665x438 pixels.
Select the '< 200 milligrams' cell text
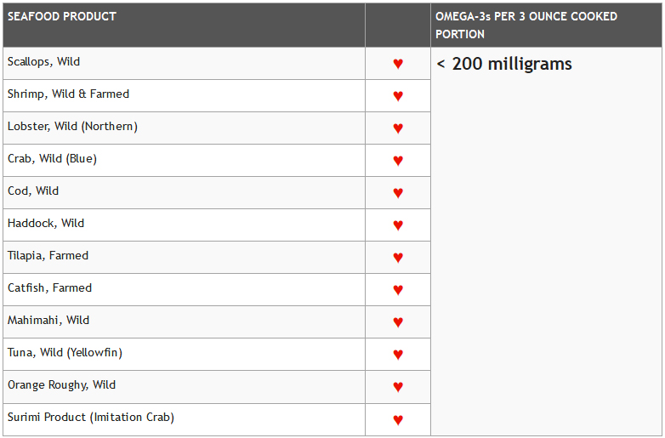pyautogui.click(x=504, y=64)
